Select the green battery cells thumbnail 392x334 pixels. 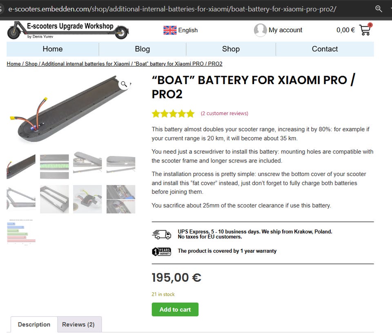[54, 166]
